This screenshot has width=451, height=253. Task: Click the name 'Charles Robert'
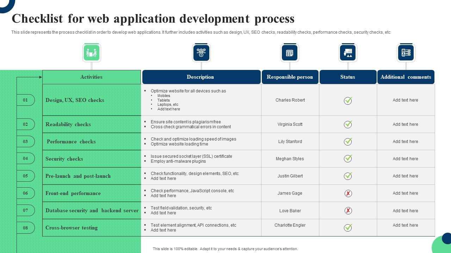(290, 100)
